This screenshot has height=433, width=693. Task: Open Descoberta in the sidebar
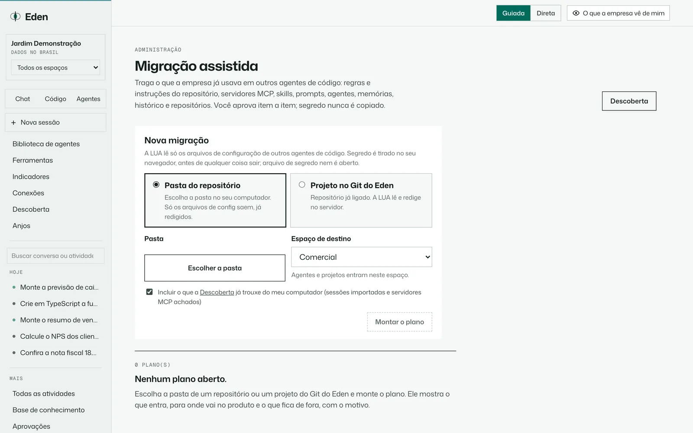click(31, 209)
